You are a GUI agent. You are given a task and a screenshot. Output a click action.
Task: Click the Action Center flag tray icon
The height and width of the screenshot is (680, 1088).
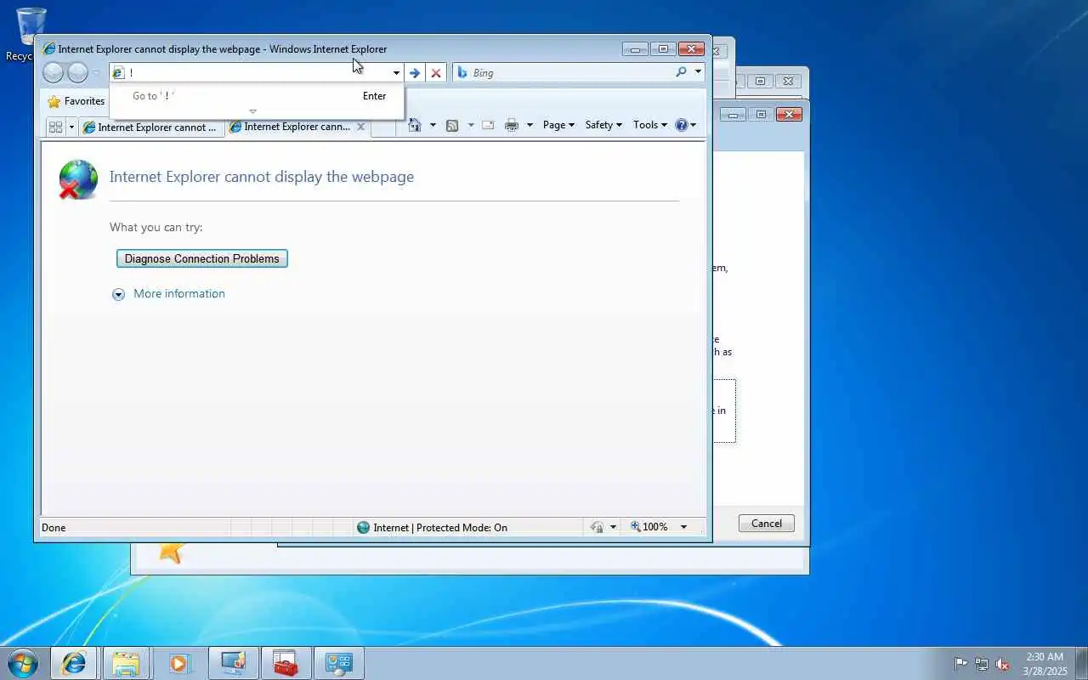(x=960, y=664)
